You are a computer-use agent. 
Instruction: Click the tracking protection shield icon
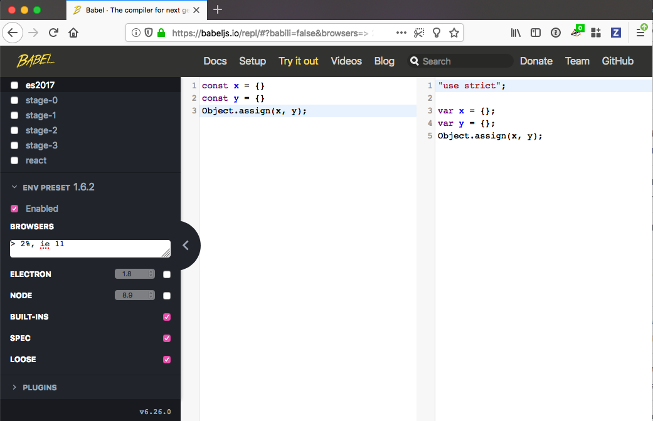[x=148, y=32]
